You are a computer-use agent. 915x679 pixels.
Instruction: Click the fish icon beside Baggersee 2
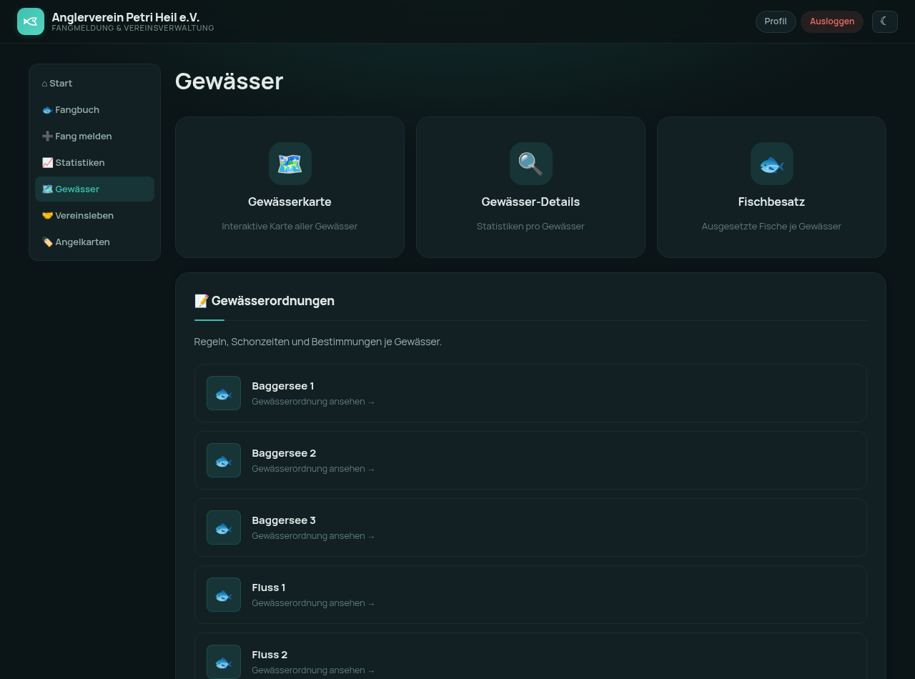pos(224,460)
